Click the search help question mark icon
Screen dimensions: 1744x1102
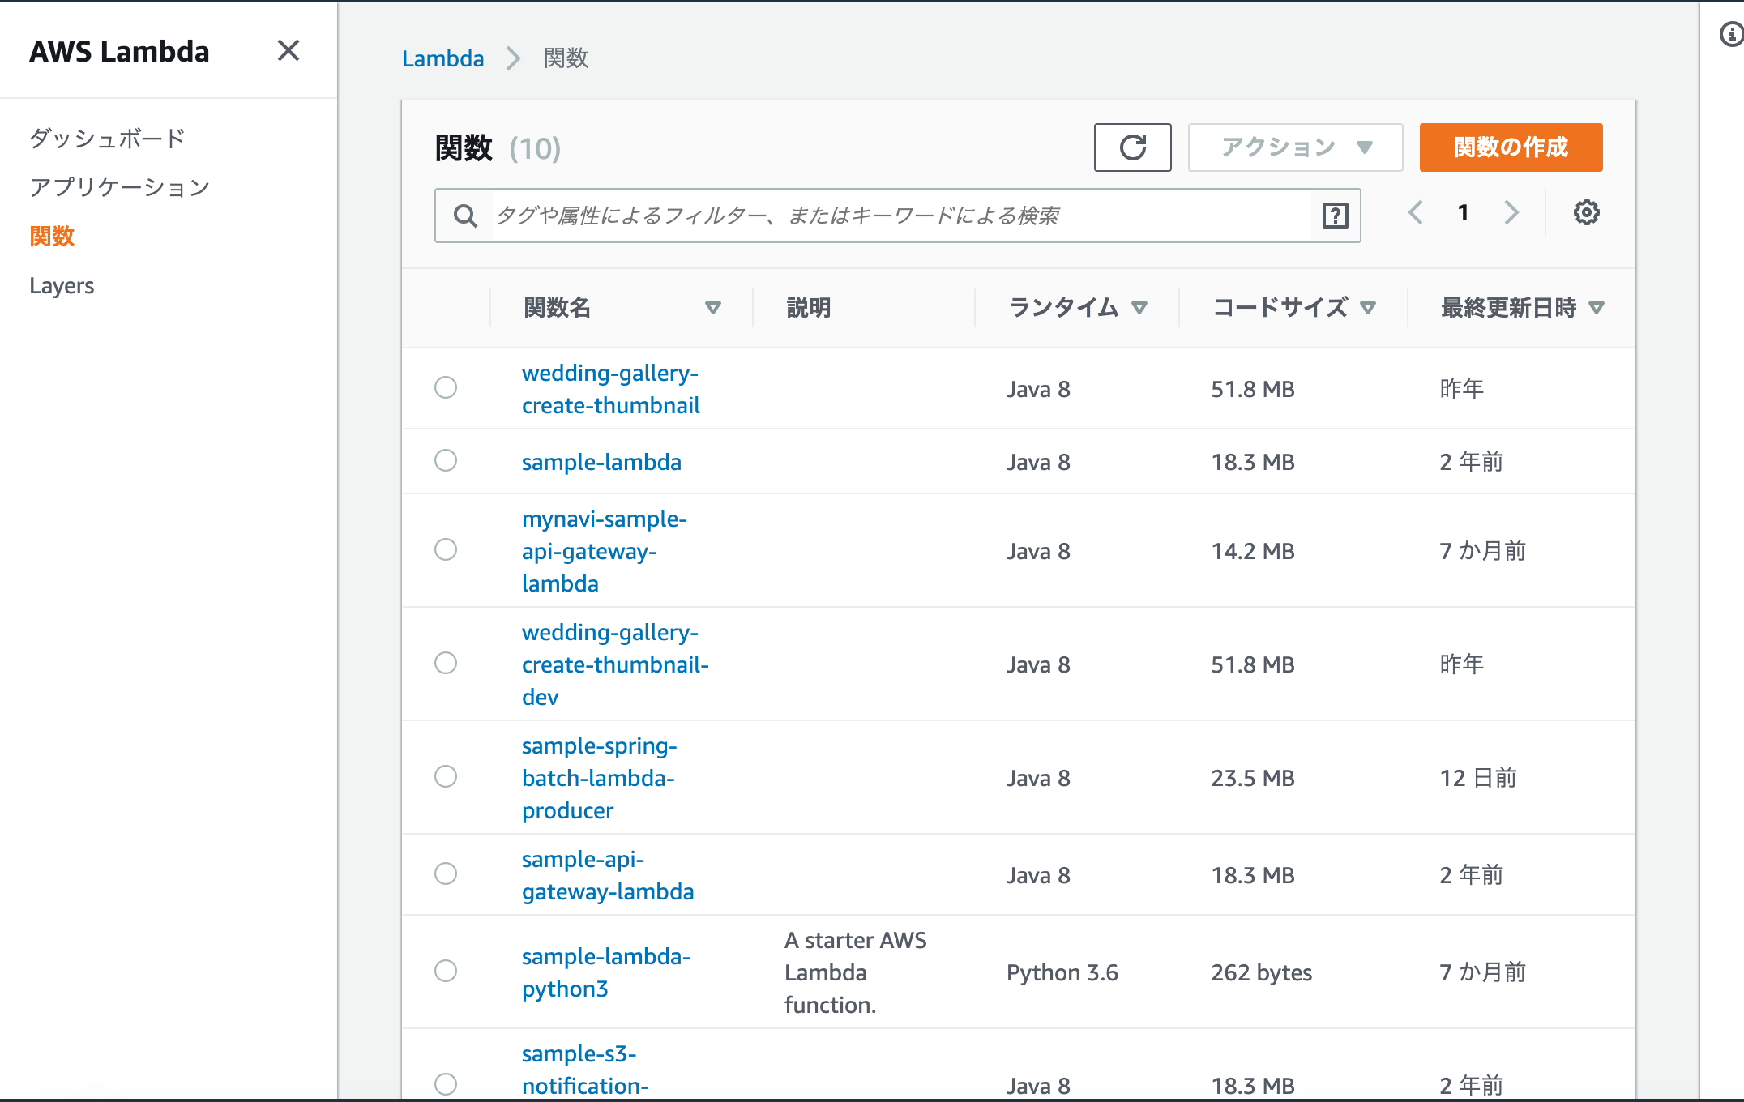(1335, 216)
